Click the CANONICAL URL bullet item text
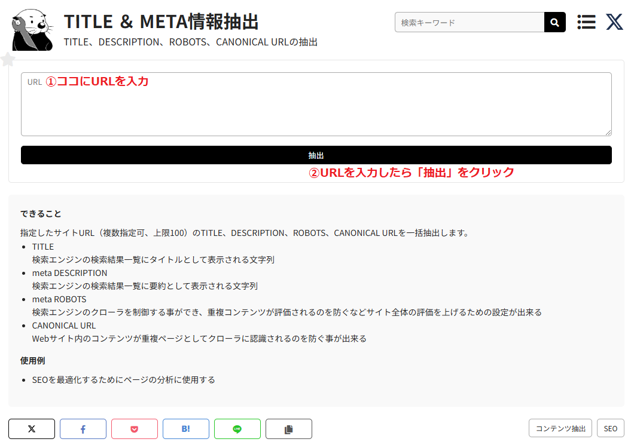 (64, 325)
